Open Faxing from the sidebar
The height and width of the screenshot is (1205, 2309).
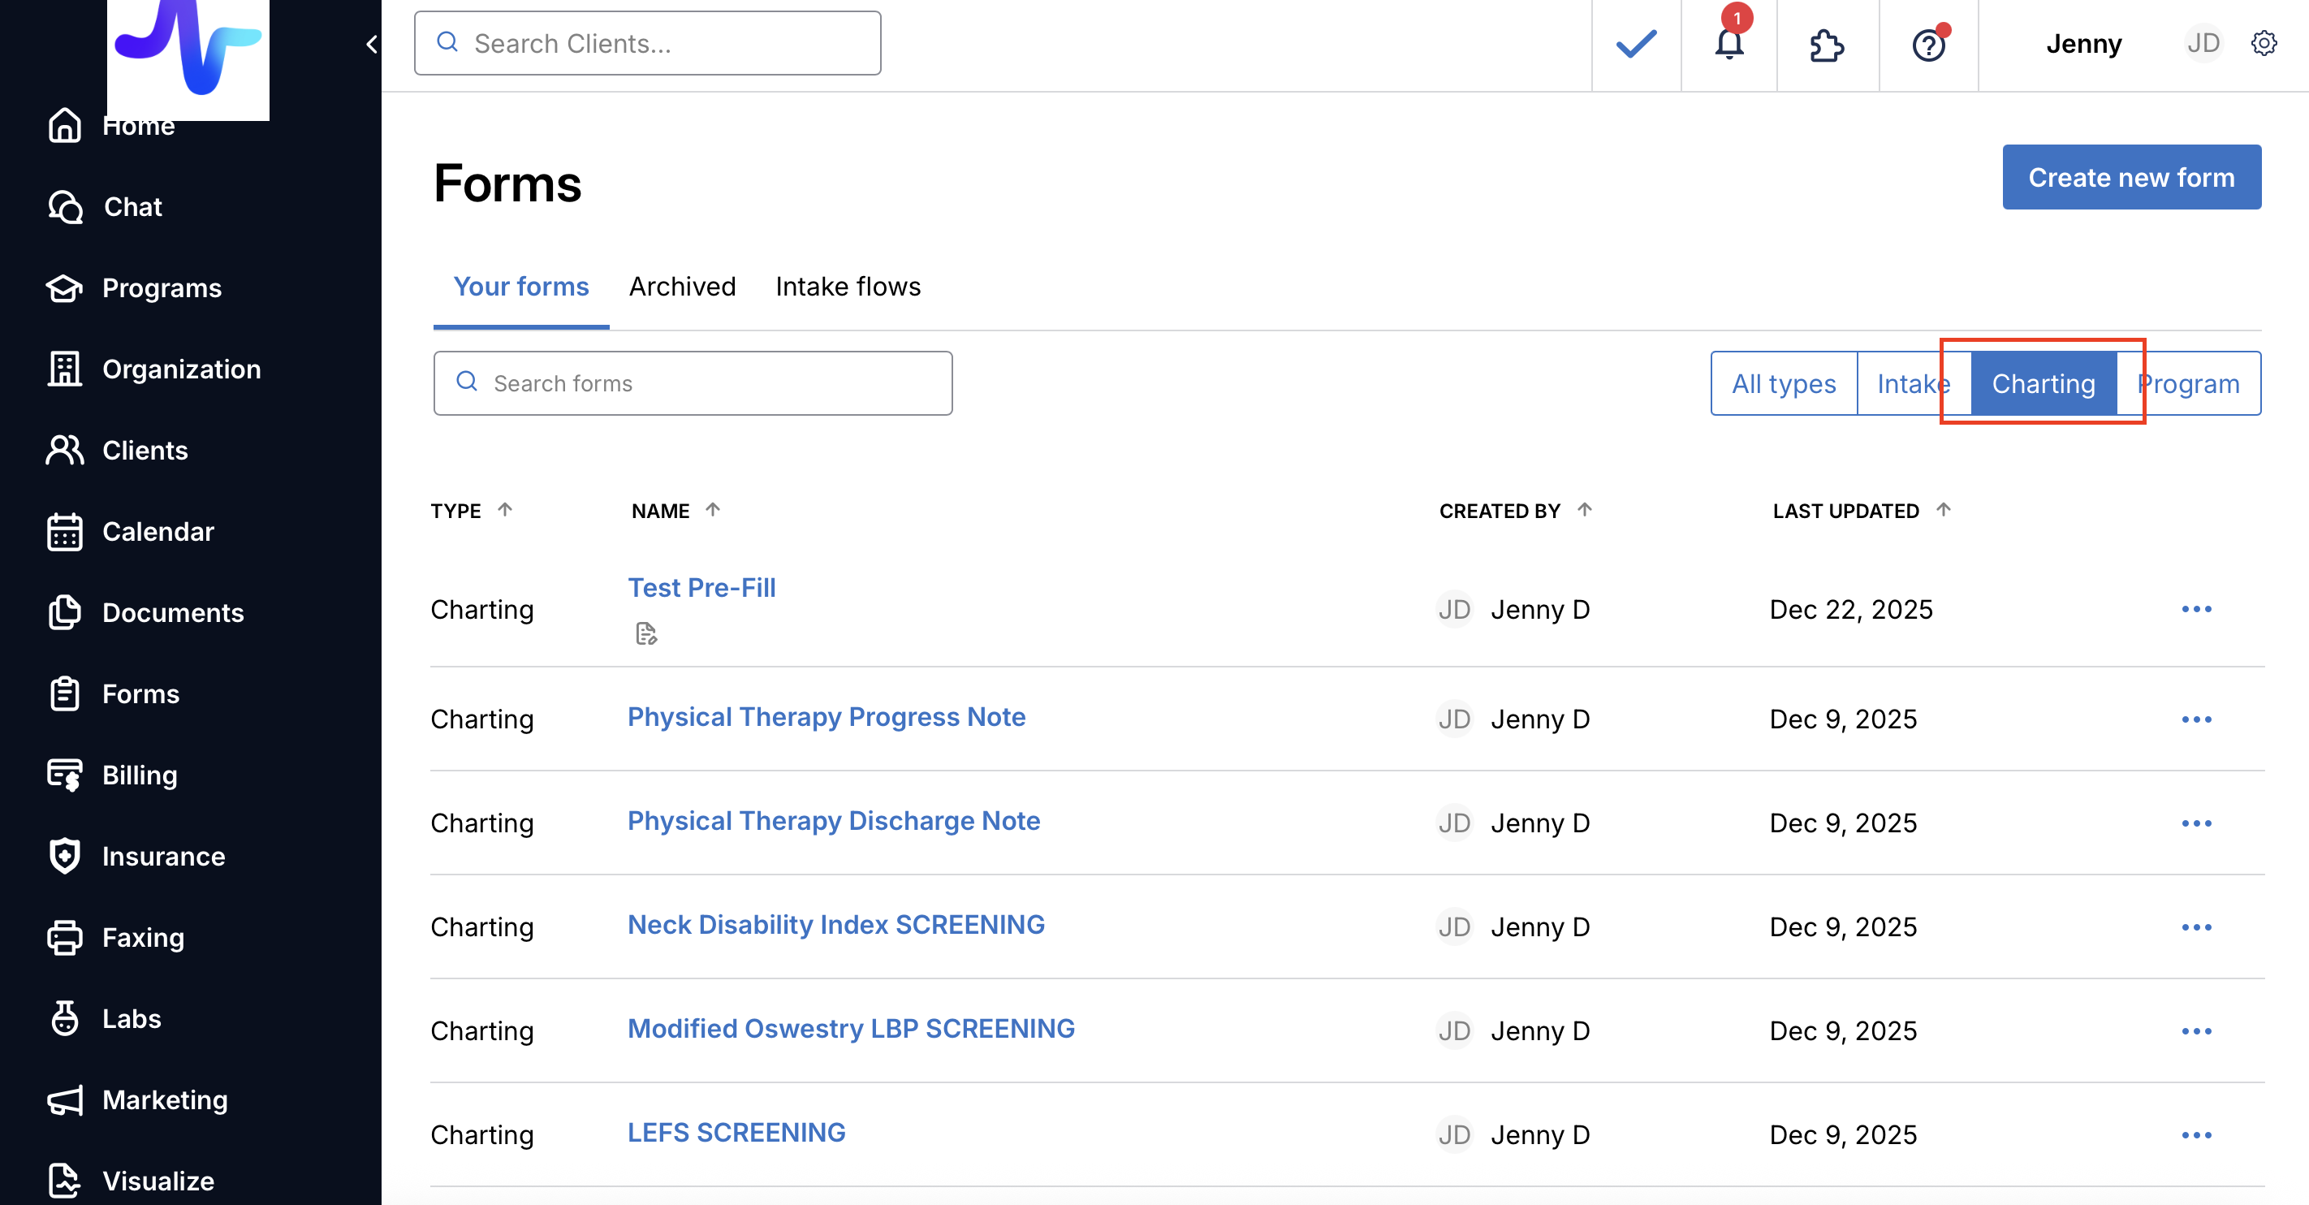click(x=143, y=937)
